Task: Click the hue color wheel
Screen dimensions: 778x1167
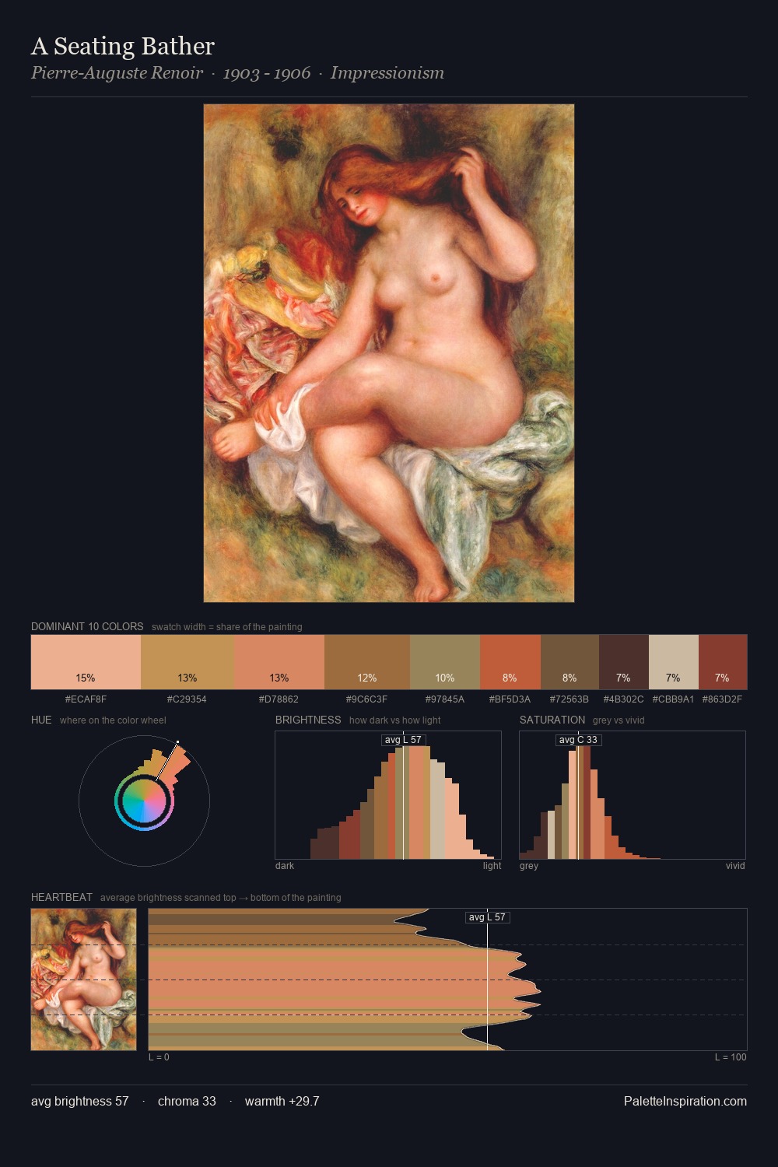Action: (x=144, y=801)
